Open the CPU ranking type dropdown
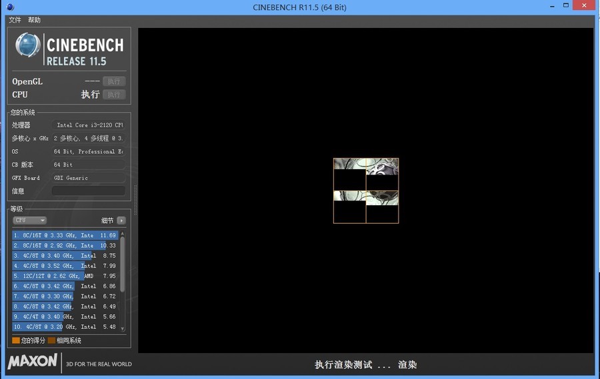Screen dimensions: 600x379 click(30, 220)
